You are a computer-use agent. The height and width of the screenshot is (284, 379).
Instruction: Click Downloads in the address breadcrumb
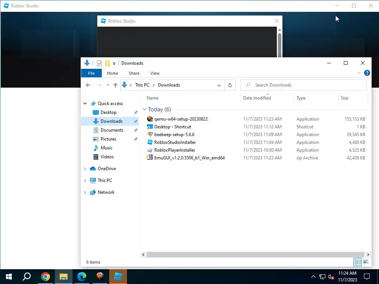tap(169, 85)
